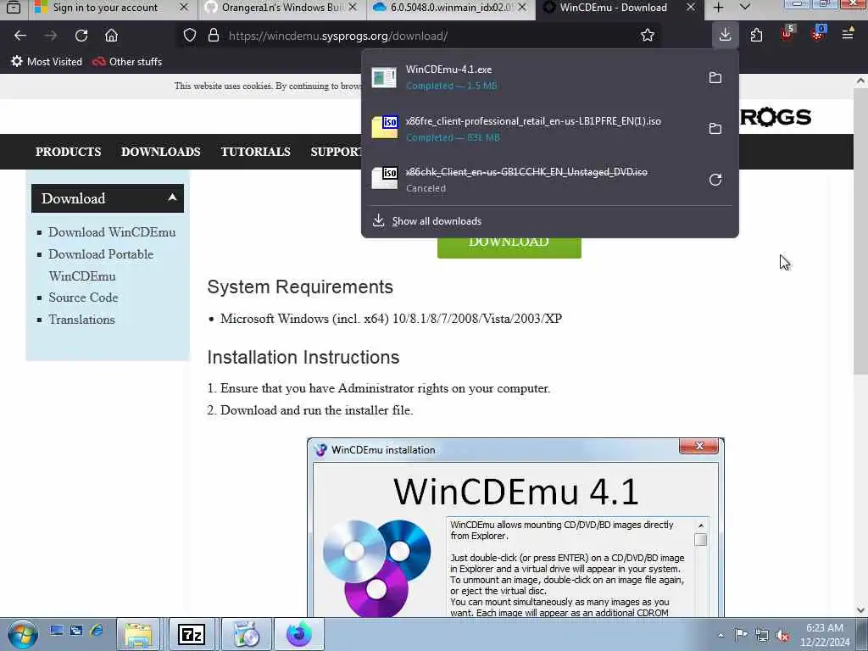The height and width of the screenshot is (651, 868).
Task: Click the network tray icon
Action: click(762, 635)
